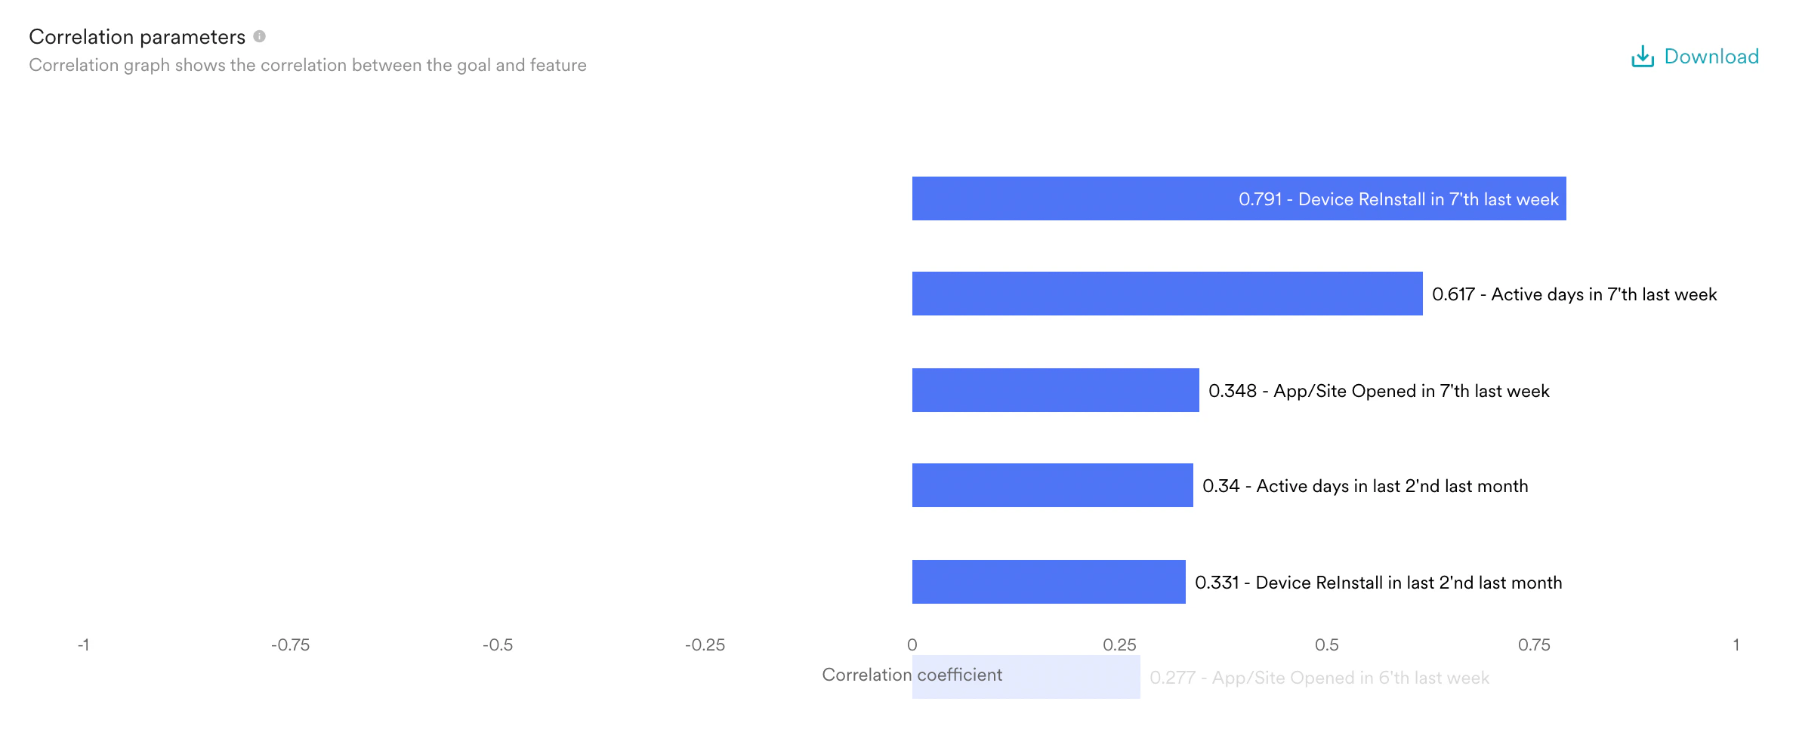
Task: Click the 0.331 value label
Action: [1220, 582]
